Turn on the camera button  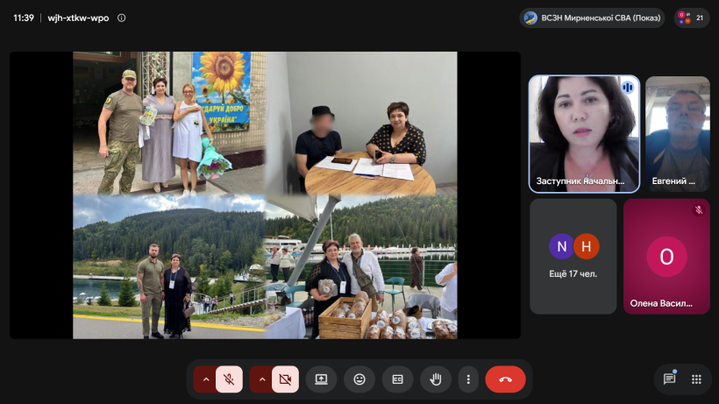tap(285, 379)
